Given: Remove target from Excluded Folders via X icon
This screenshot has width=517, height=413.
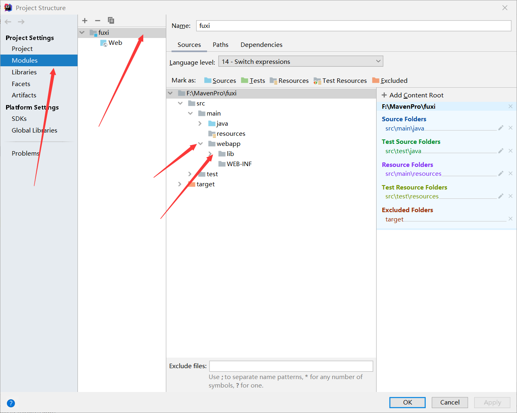Looking at the screenshot, I should point(510,219).
